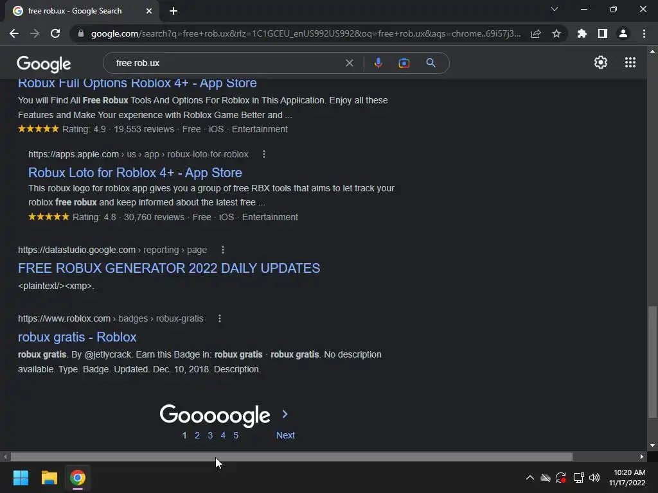Click the horizontal scrollbar right arrow
658x493 pixels.
pos(642,456)
